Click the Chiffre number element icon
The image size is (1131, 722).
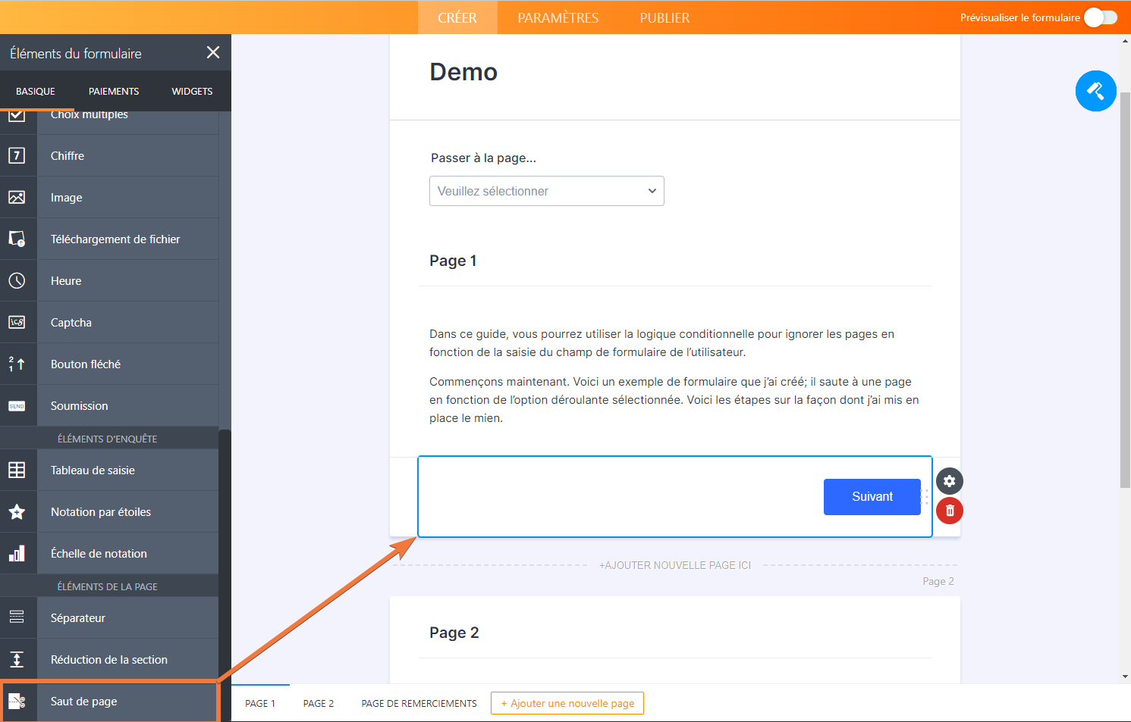pos(17,155)
